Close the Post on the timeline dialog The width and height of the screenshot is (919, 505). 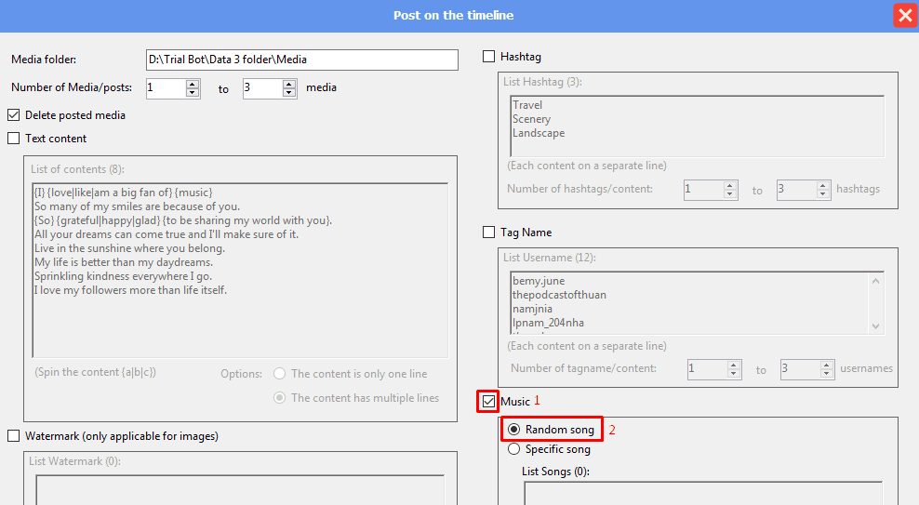903,15
